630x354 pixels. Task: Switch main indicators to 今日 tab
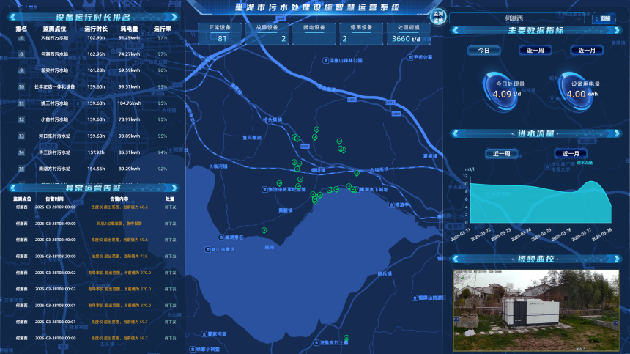(483, 51)
